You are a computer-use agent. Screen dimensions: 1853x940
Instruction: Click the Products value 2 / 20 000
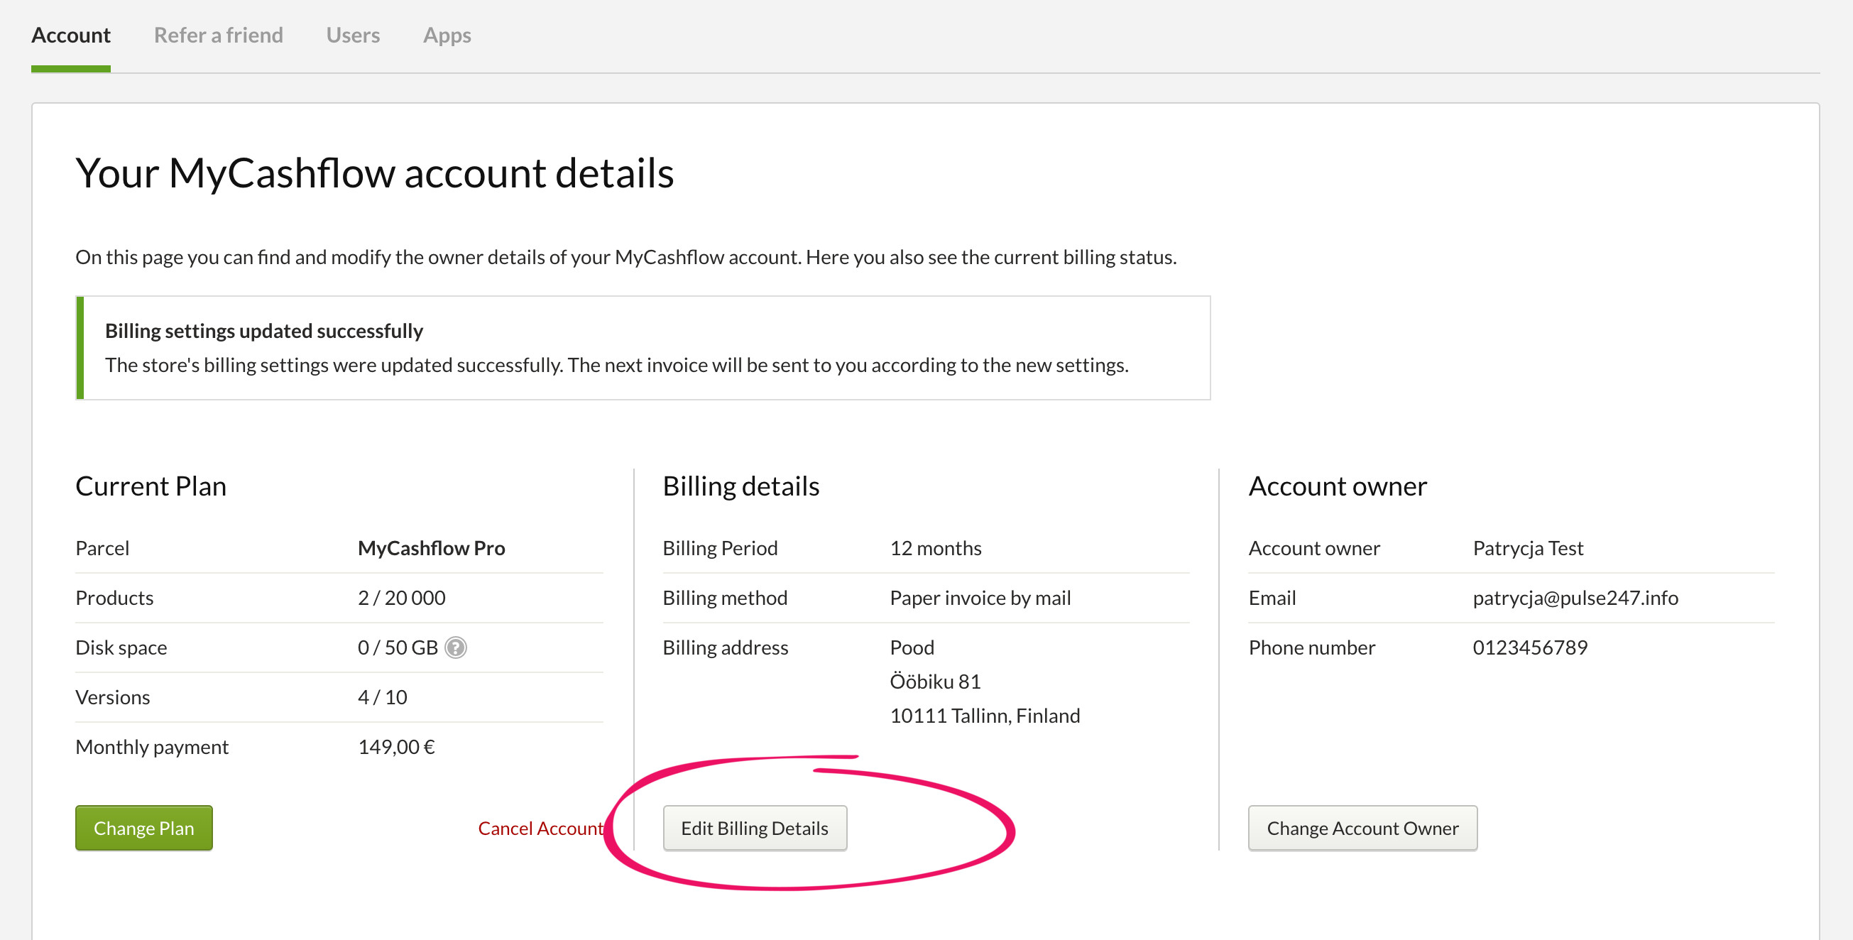[401, 598]
